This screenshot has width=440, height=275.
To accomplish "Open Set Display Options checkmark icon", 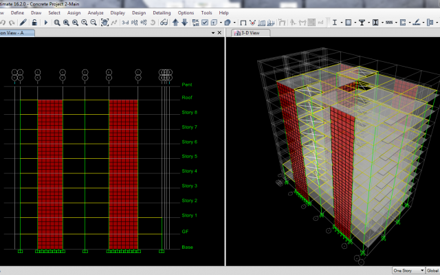I will pyautogui.click(x=205, y=23).
